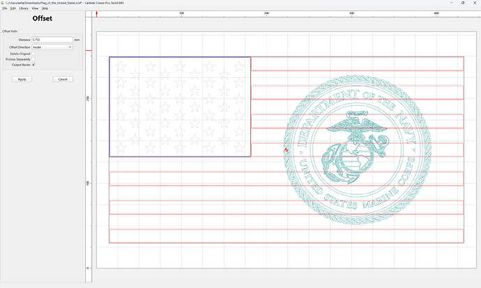Click the Carbide Create app icon in title bar

point(3,3)
